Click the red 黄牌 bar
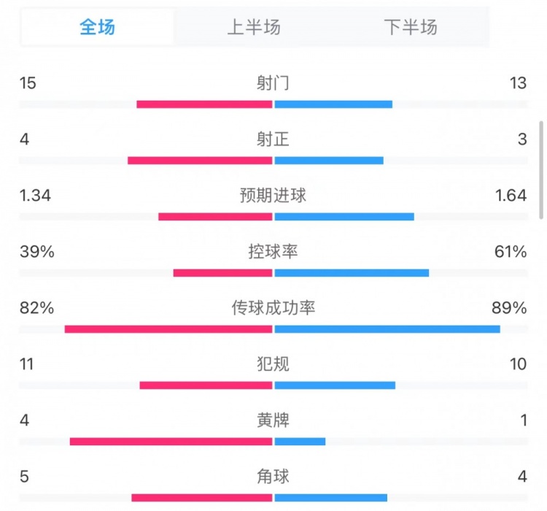This screenshot has height=511, width=547. [171, 441]
